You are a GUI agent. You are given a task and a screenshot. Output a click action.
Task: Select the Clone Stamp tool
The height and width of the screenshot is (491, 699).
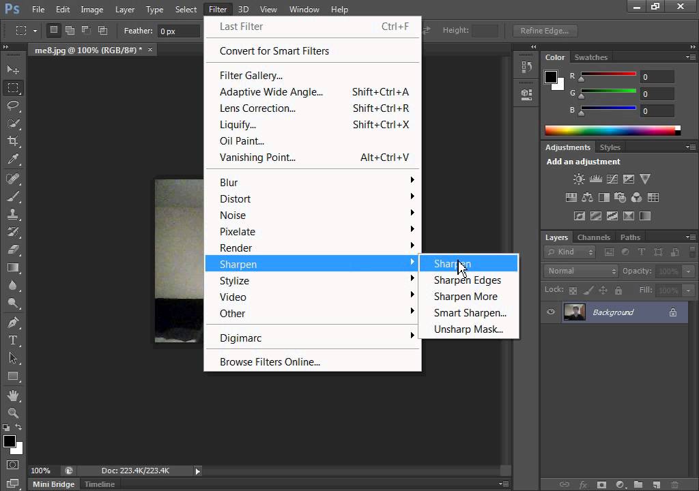(13, 214)
